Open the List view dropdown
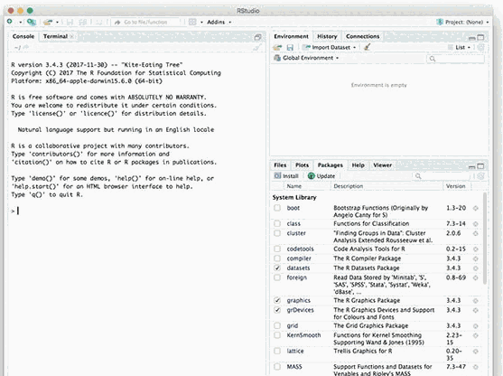The width and height of the screenshot is (503, 376). point(460,48)
